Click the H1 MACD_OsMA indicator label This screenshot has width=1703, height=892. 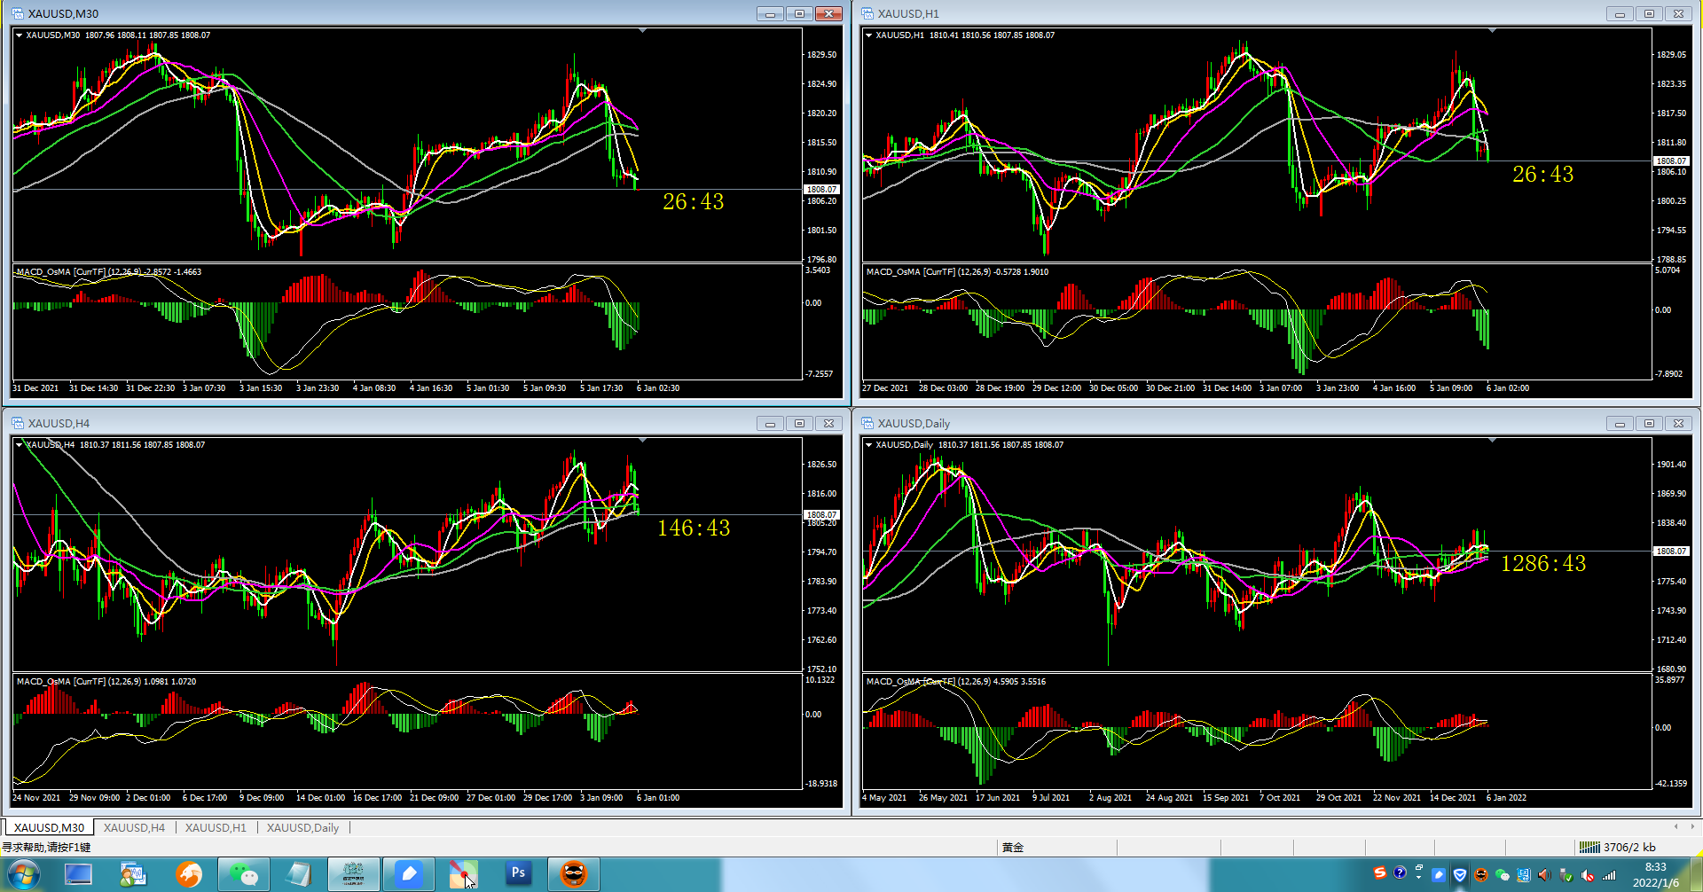957,272
